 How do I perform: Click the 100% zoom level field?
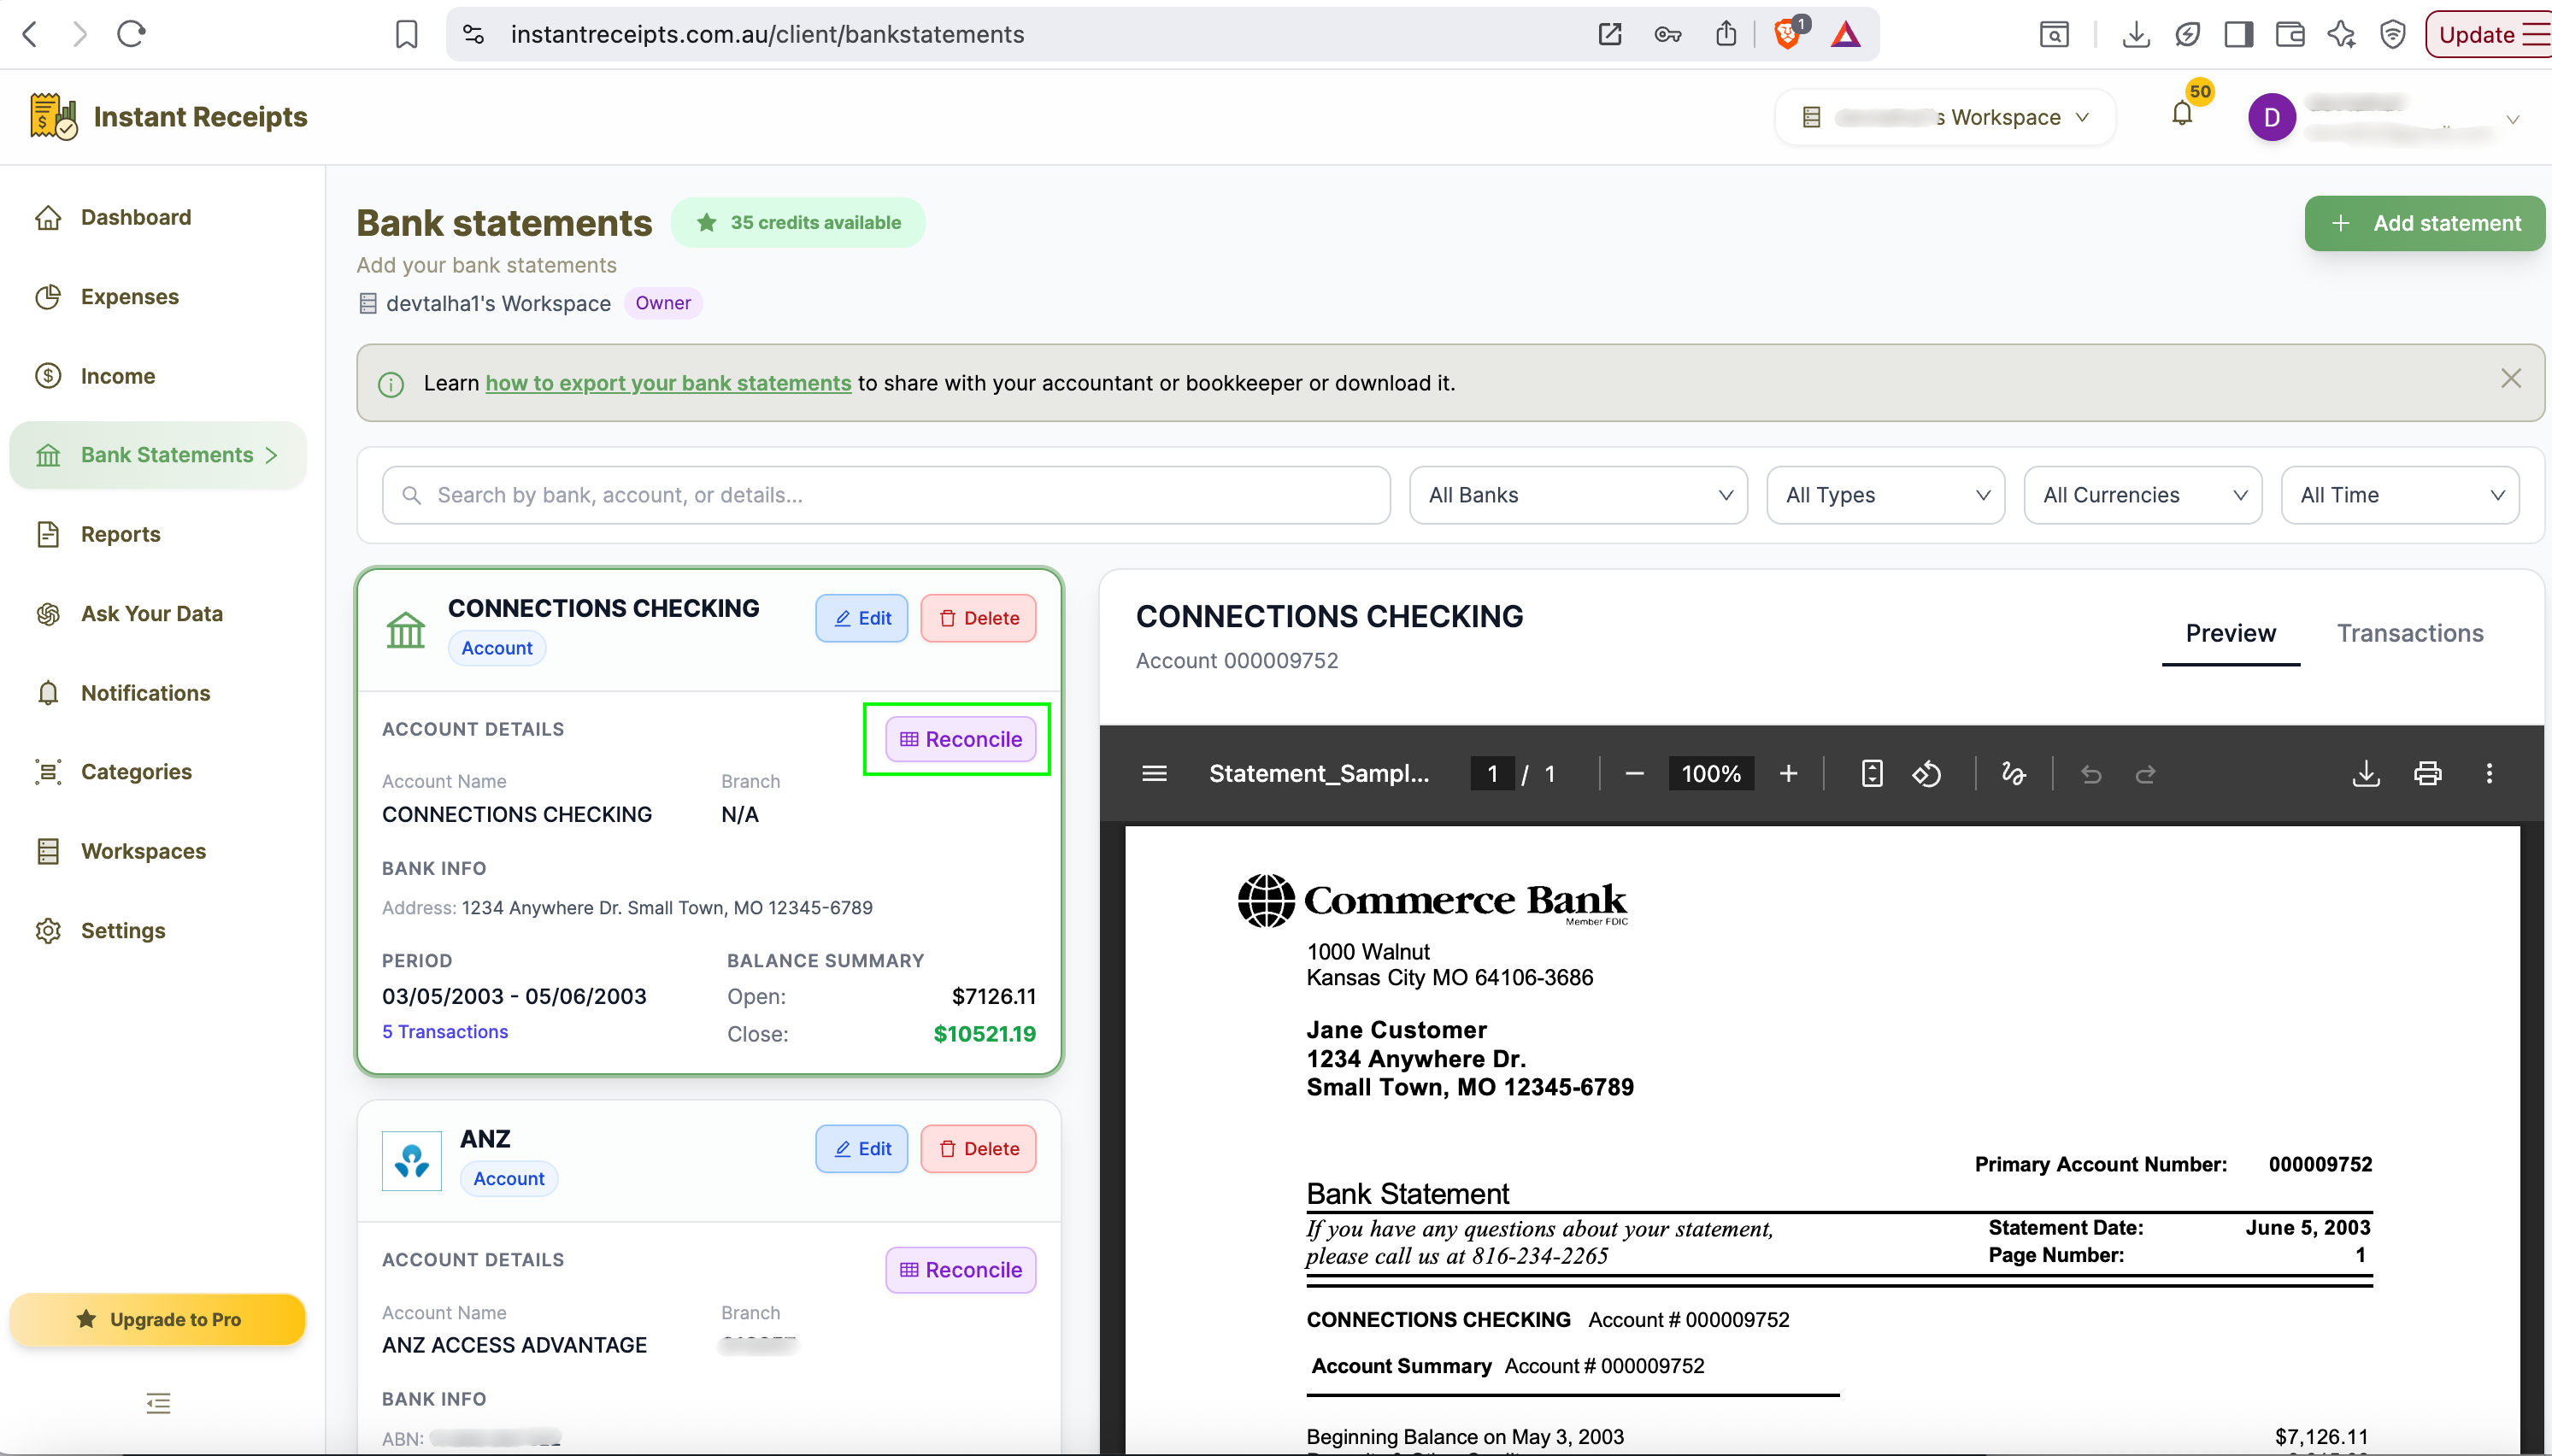pos(1711,773)
